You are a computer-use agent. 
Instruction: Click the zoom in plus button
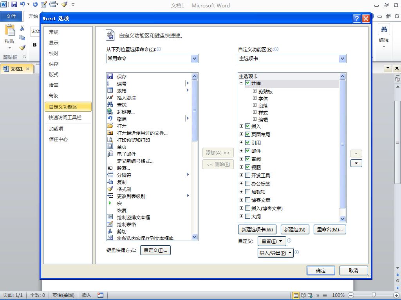click(x=396, y=295)
